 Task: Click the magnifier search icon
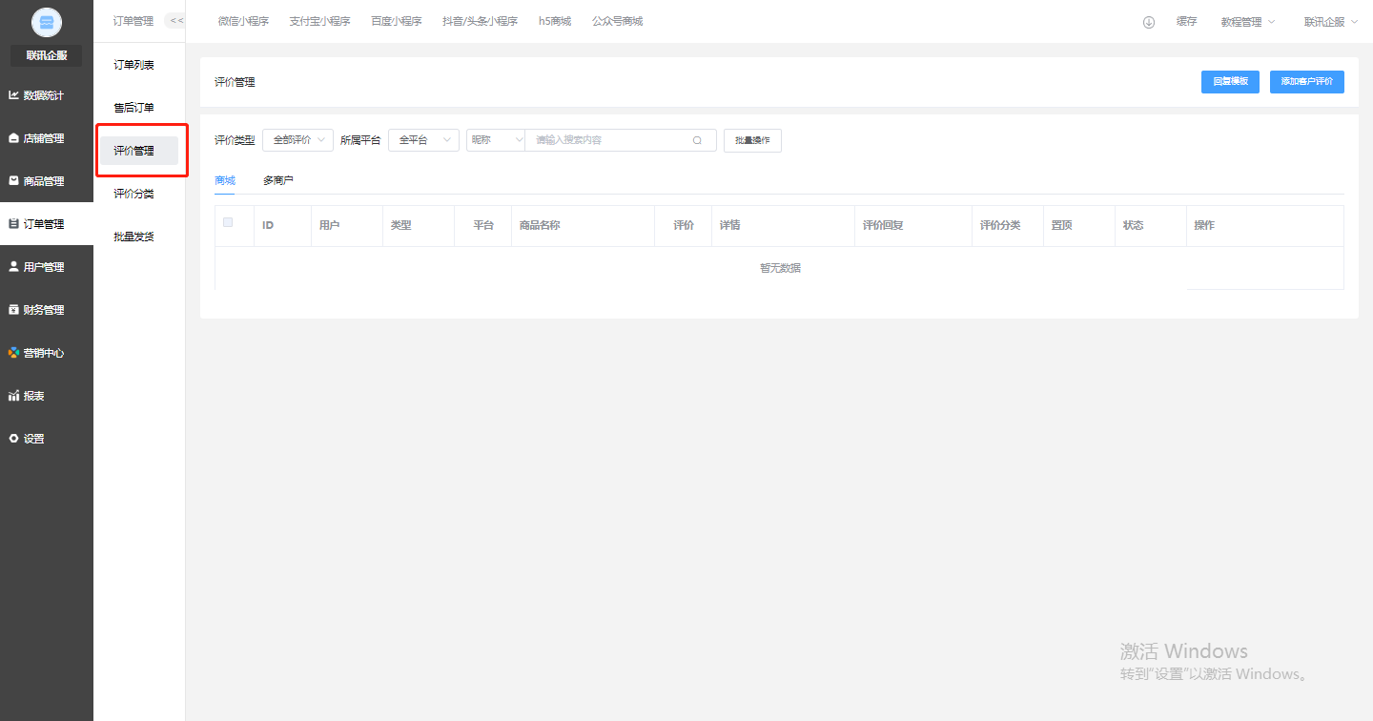click(697, 140)
